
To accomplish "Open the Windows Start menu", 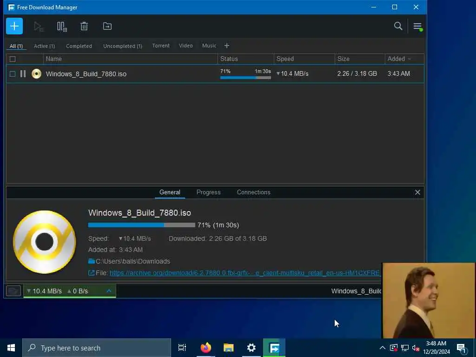I will pos(11,348).
